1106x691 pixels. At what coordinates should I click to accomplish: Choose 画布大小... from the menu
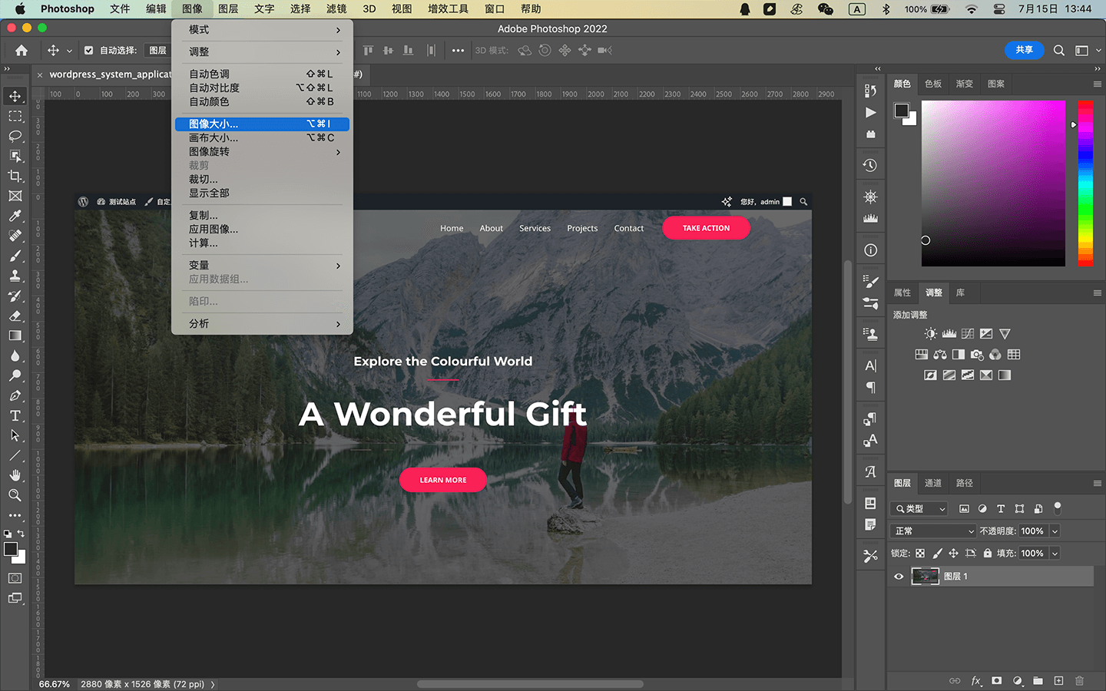[262, 137]
